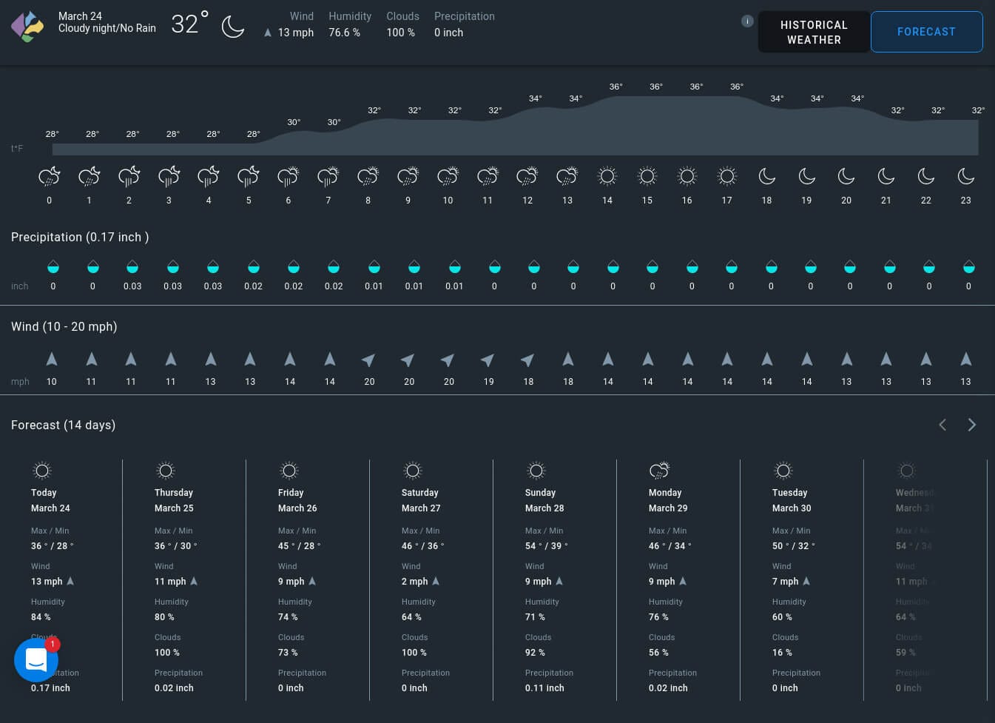This screenshot has width=995, height=723.
Task: Click the wind arrow above 10 mph
Action: pos(52,359)
